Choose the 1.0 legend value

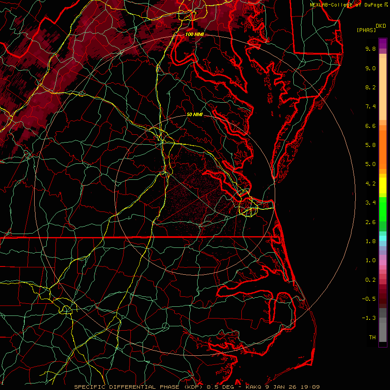point(370,260)
